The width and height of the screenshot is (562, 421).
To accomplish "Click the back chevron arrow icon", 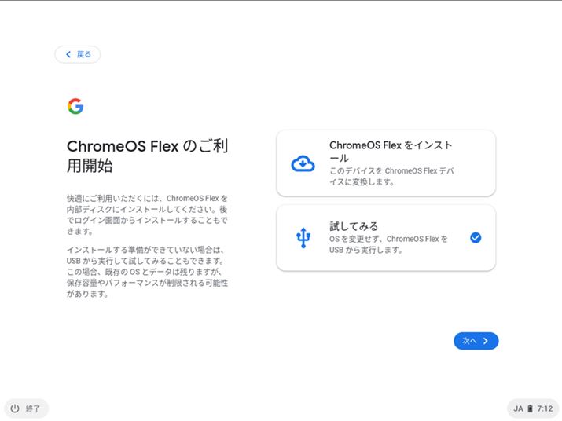I will [x=68, y=54].
